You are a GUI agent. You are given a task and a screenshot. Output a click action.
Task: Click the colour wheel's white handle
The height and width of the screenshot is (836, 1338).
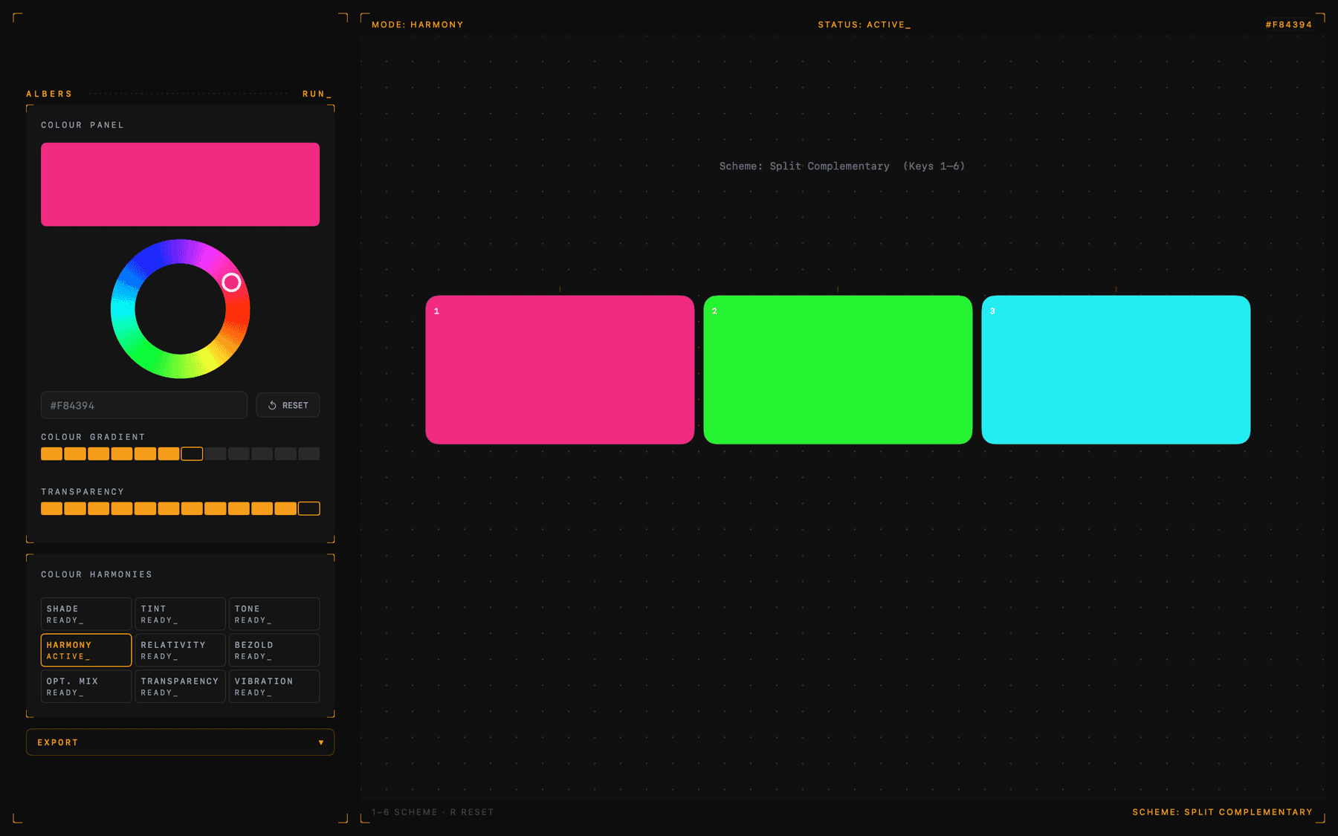pos(231,282)
